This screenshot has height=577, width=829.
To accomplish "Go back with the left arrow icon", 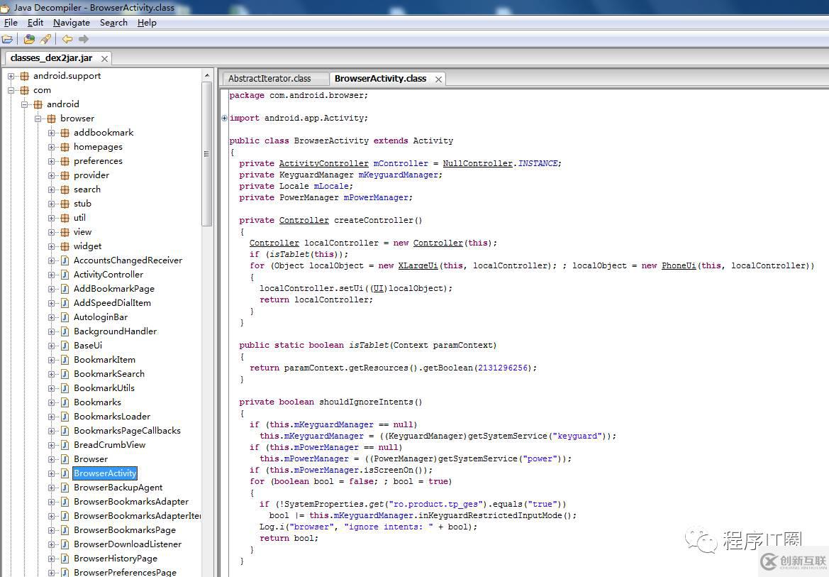I will [67, 39].
